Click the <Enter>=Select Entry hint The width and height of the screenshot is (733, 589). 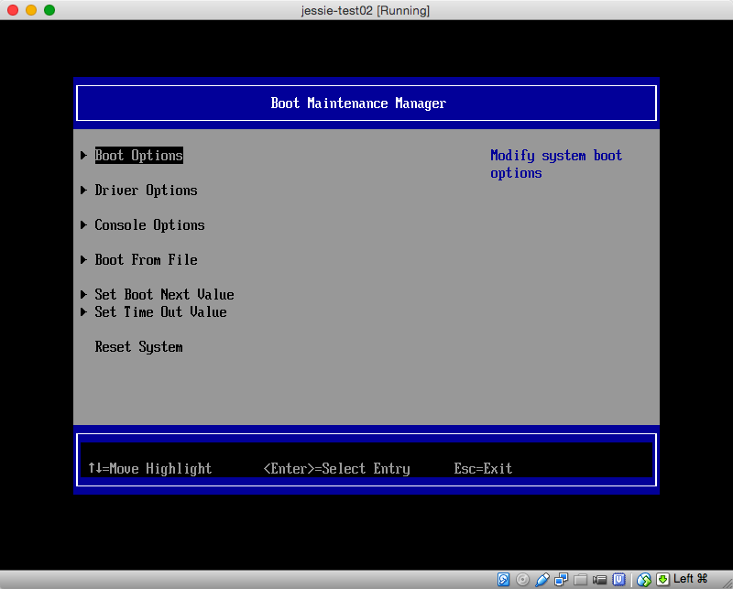pyautogui.click(x=336, y=468)
